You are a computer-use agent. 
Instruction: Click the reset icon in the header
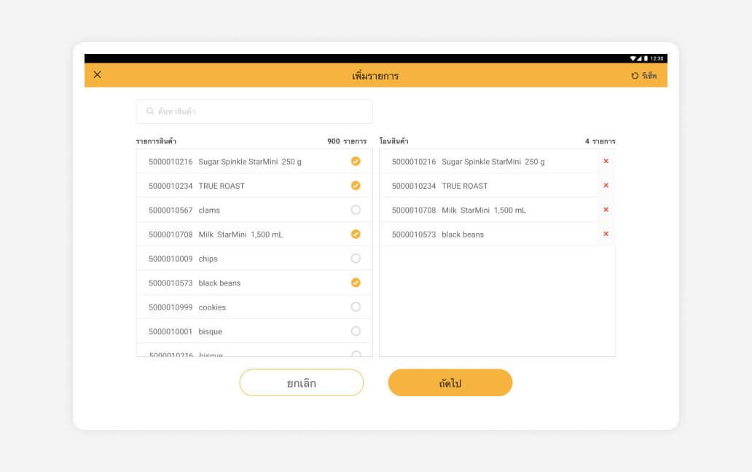[635, 76]
